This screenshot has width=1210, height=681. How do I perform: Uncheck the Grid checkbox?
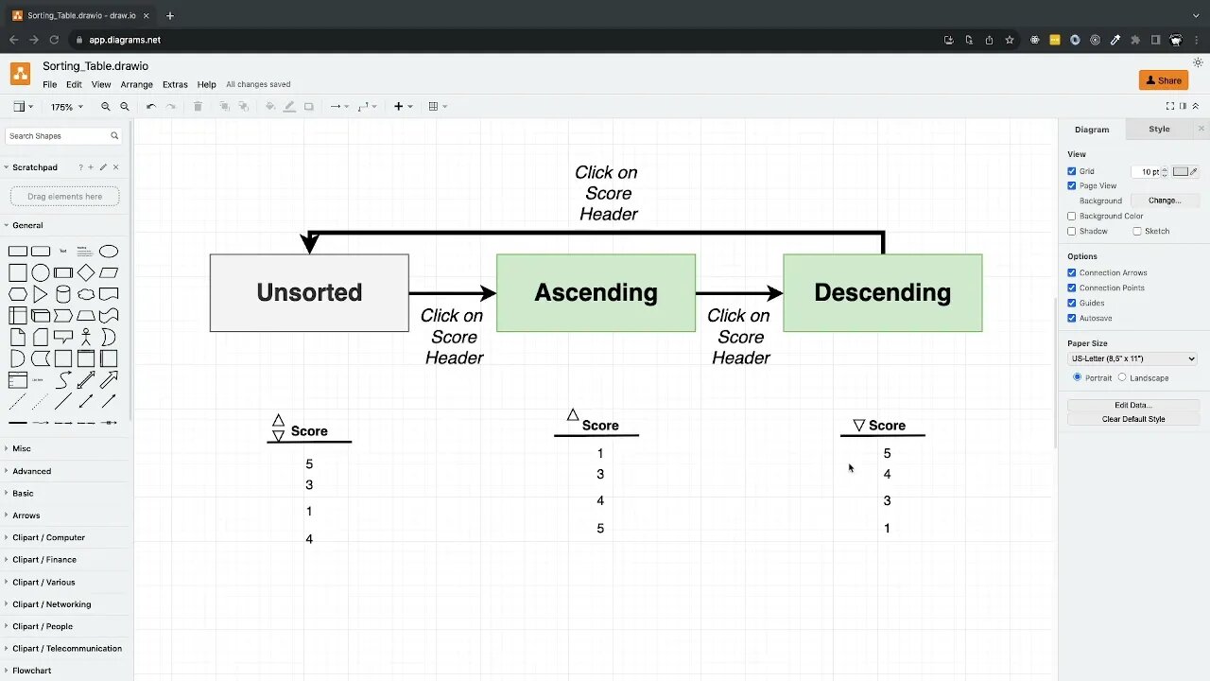click(x=1072, y=171)
